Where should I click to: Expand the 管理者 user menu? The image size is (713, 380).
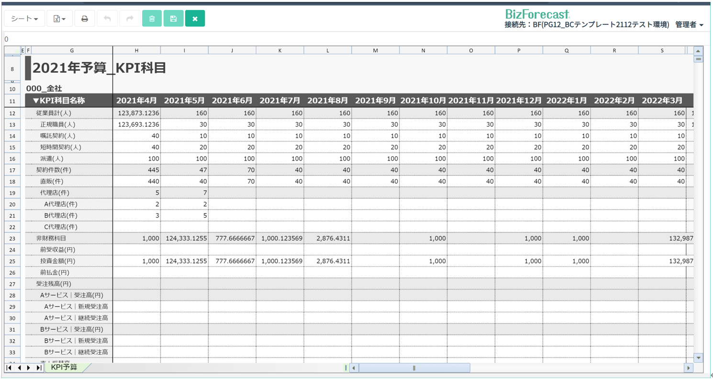click(689, 25)
